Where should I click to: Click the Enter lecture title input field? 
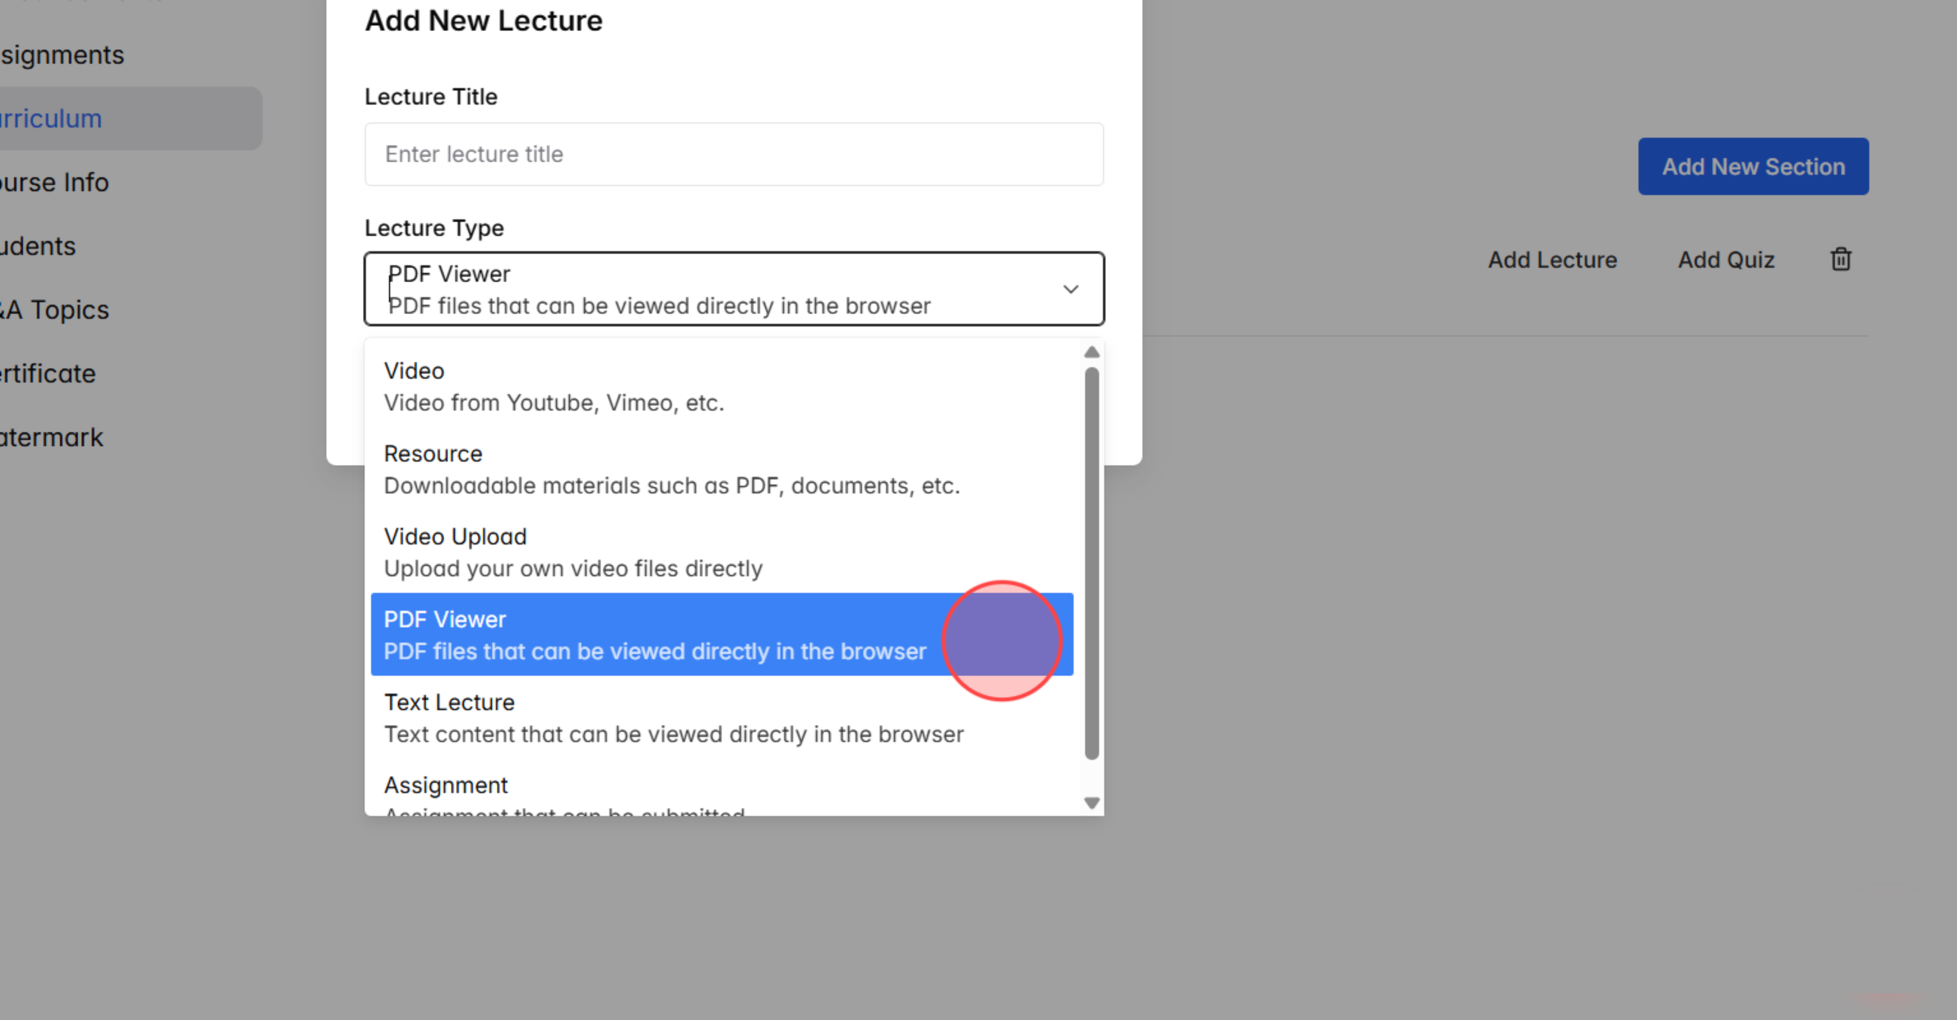734,154
